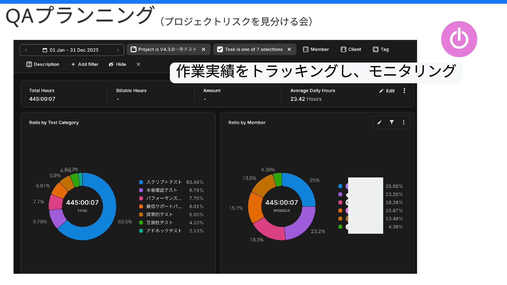The height and width of the screenshot is (285, 507).
Task: Toggle the Task selections checkbox filter
Action: click(x=220, y=49)
